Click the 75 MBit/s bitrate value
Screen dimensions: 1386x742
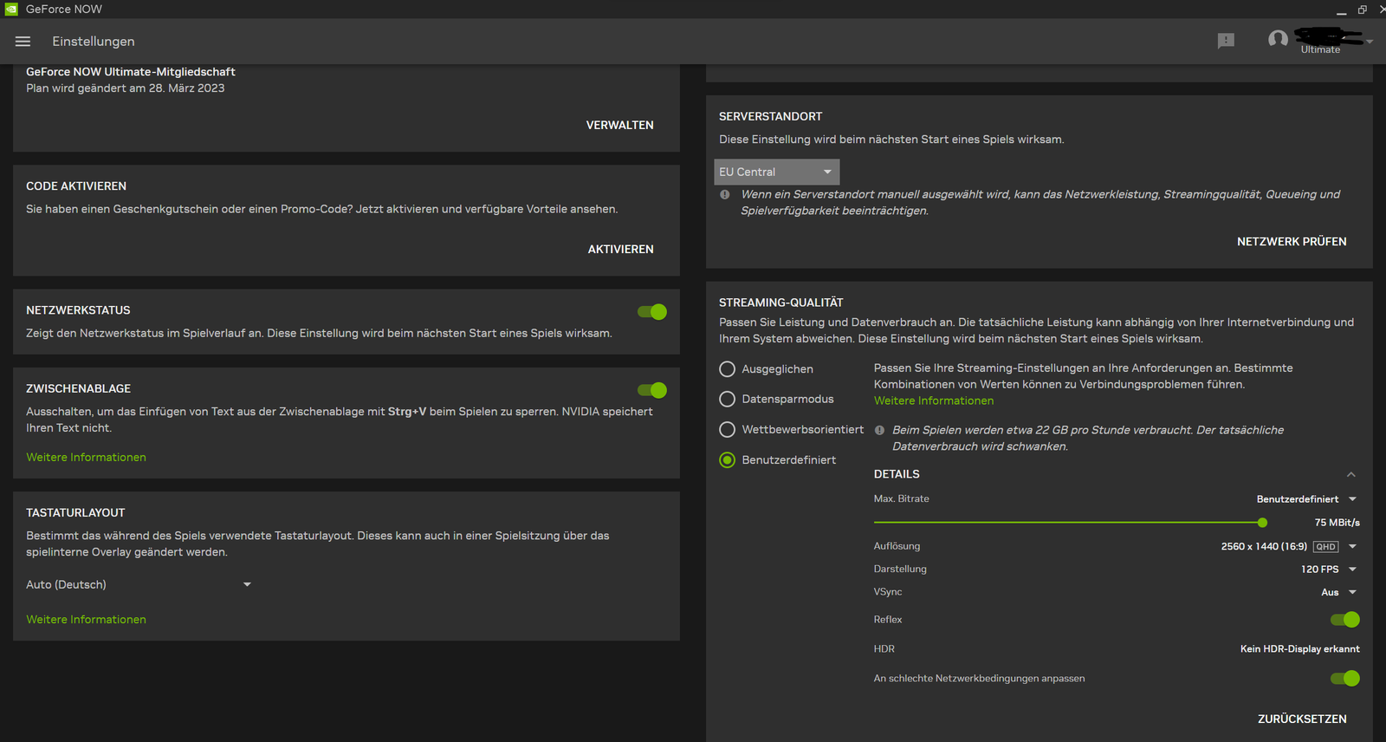(x=1337, y=523)
